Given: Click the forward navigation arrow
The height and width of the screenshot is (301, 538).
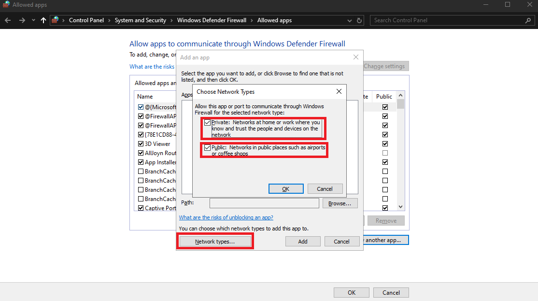Looking at the screenshot, I should pos(21,20).
